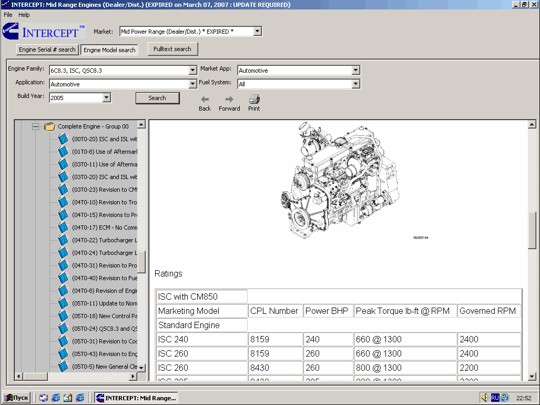Screen dimensions: 540x405
Task: Click the RU language indicator in tray
Action: click(x=495, y=398)
